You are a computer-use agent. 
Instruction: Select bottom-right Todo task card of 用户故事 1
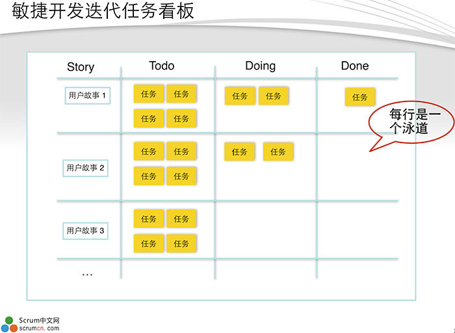(x=181, y=119)
